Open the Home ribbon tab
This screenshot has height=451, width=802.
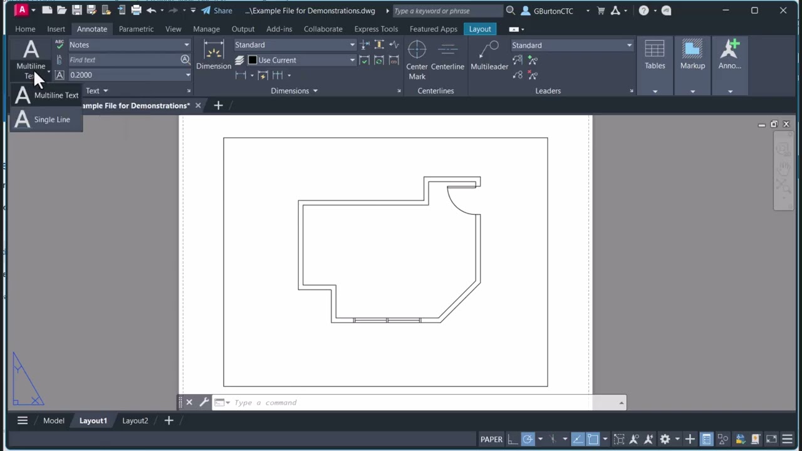pos(25,29)
